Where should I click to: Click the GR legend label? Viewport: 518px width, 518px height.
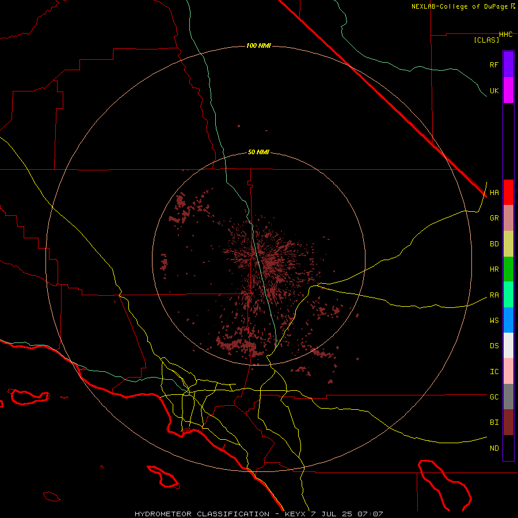[494, 218]
